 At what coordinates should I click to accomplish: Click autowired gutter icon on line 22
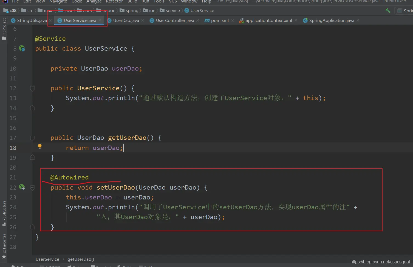[22, 187]
